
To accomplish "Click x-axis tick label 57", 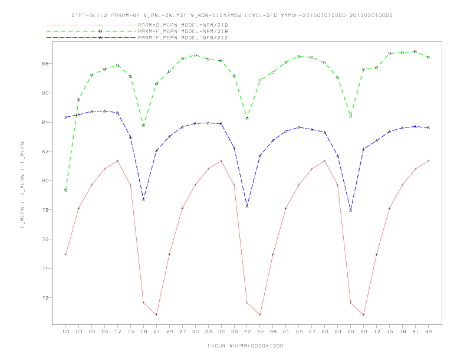I will click(x=312, y=332).
